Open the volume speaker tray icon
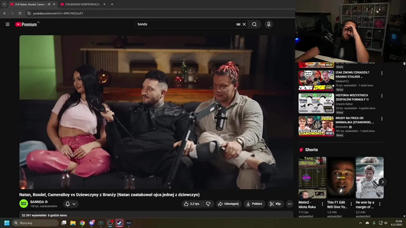This screenshot has height=228, width=406. [386, 223]
